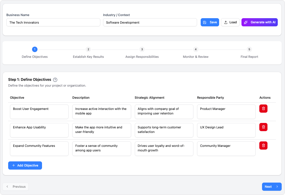The image size is (285, 195).
Task: Delete the Enhance App Usability objective
Action: [x=263, y=127]
